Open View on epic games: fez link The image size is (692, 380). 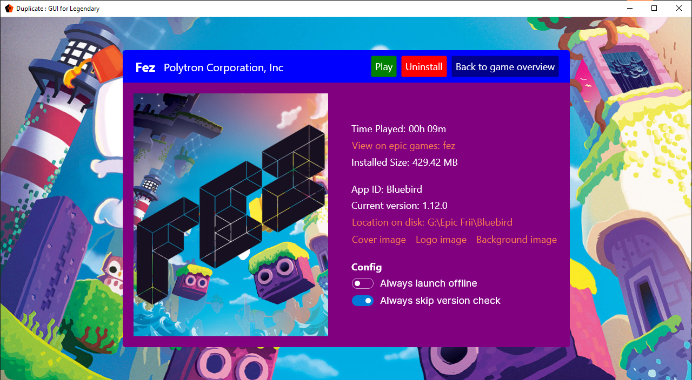click(x=403, y=146)
